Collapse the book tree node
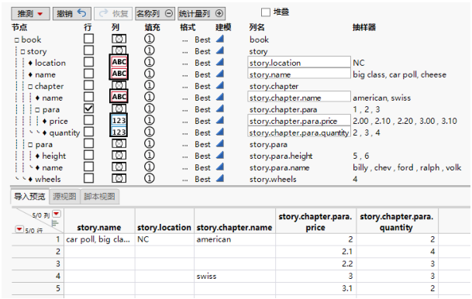This screenshot has height=299, width=472. tap(17, 40)
